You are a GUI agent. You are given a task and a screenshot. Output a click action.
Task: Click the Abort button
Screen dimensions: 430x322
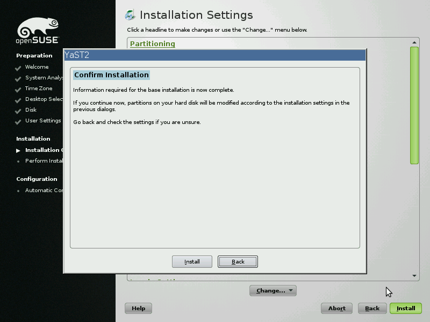[337, 309]
